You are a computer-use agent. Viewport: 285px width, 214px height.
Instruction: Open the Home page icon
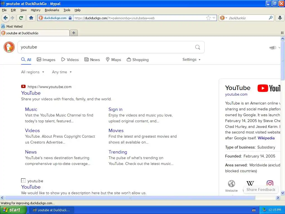(31, 18)
